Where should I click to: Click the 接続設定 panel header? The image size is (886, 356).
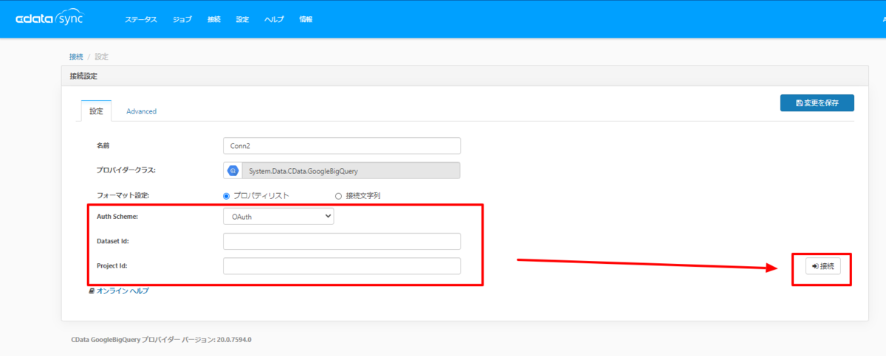pyautogui.click(x=464, y=75)
